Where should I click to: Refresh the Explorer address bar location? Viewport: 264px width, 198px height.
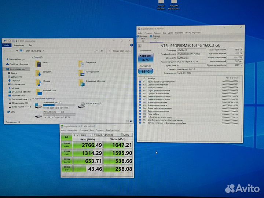coord(102,51)
